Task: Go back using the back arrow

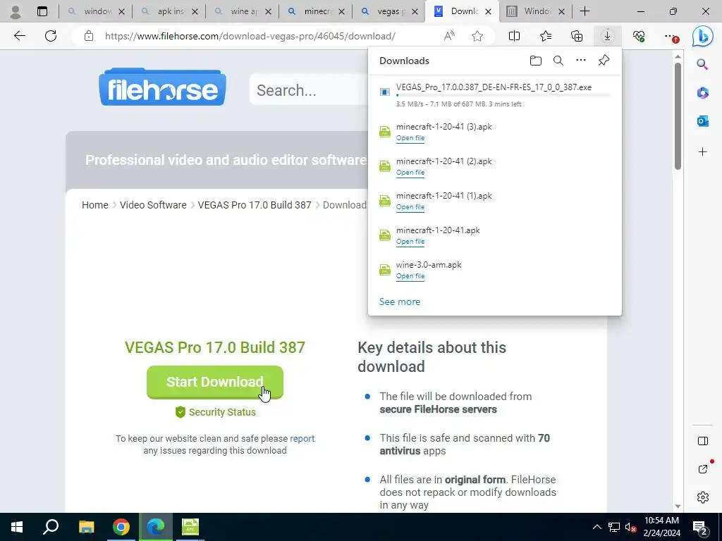Action: [x=19, y=36]
